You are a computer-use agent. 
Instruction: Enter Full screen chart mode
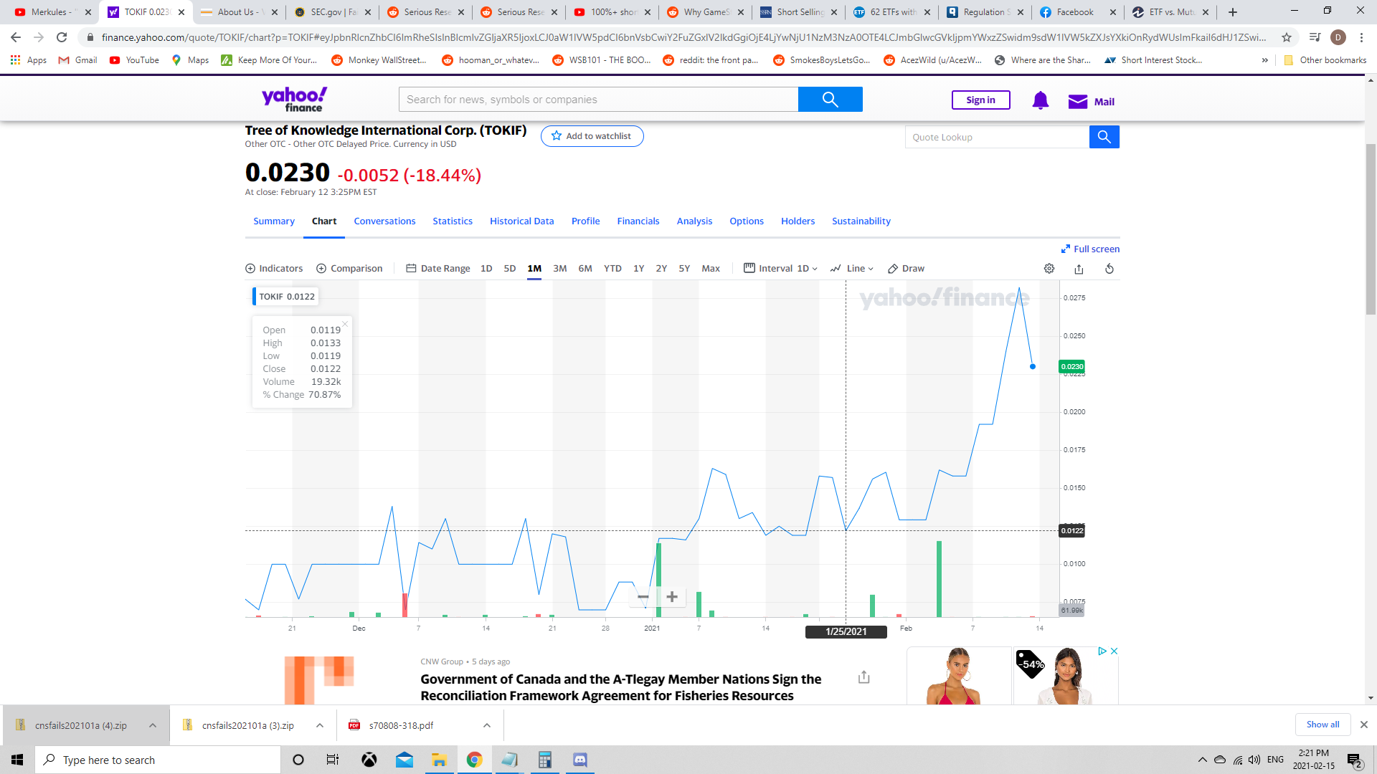[1090, 249]
